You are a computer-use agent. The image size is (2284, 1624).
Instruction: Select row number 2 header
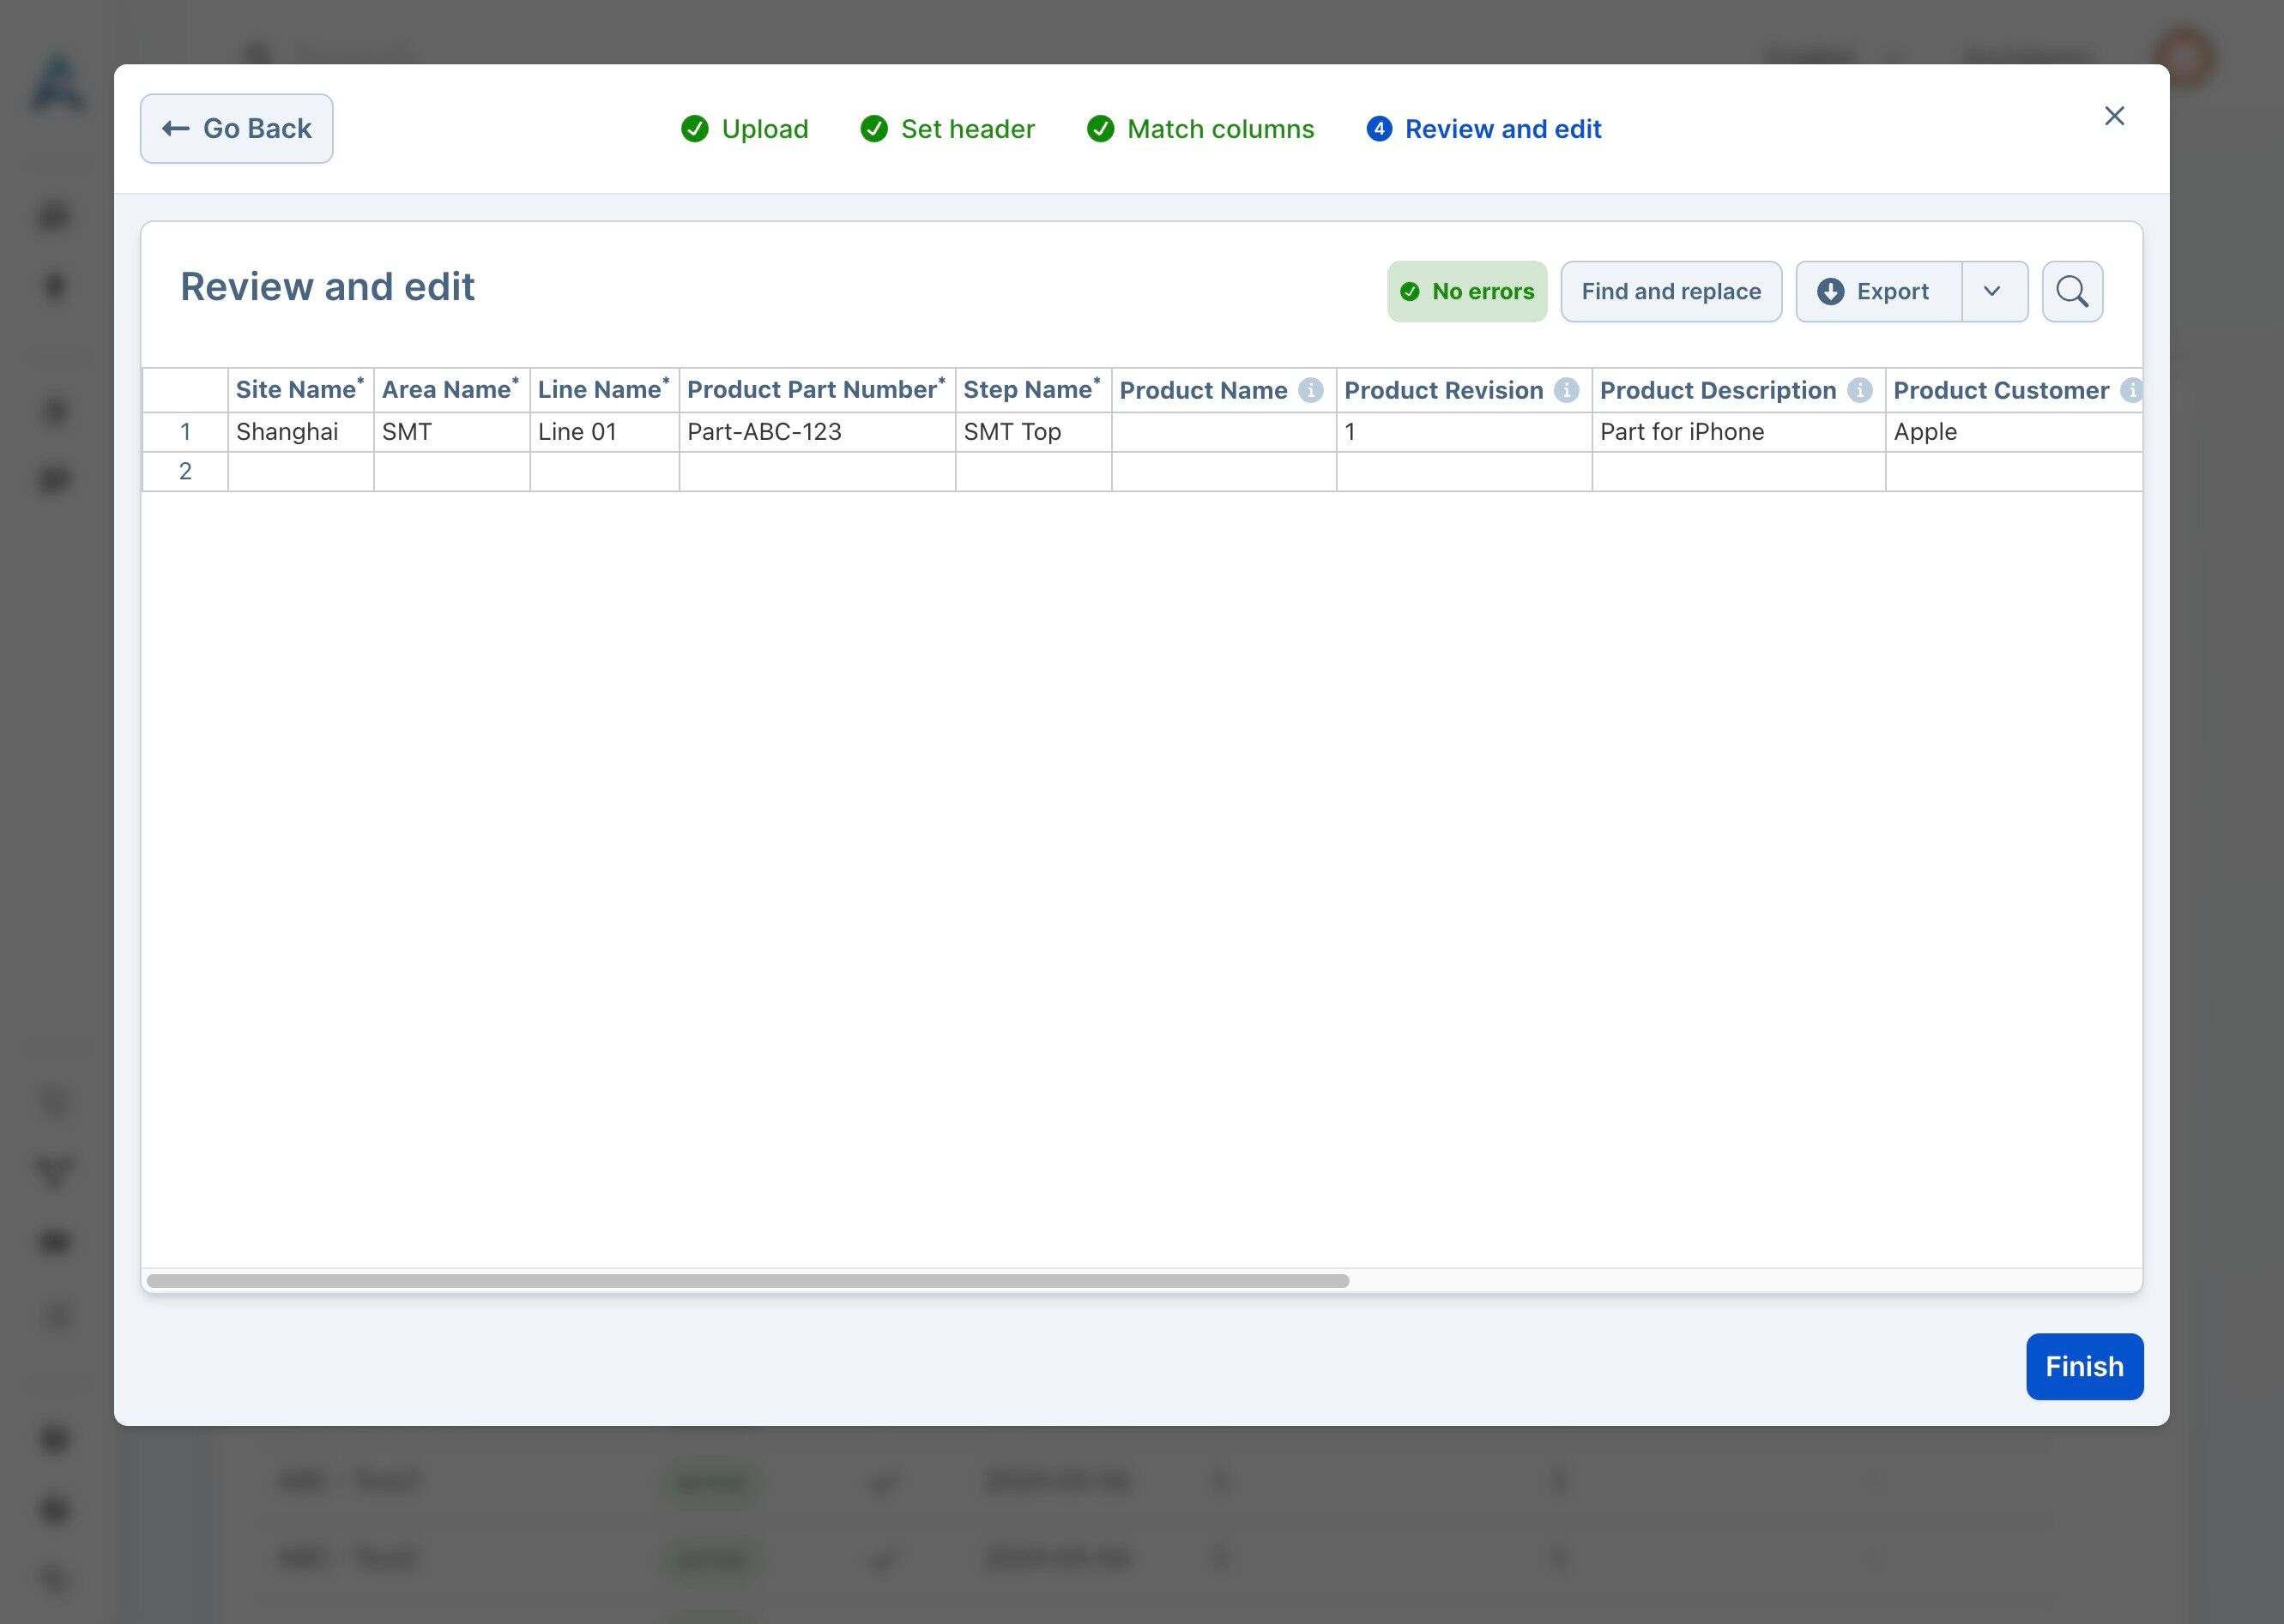click(x=185, y=471)
